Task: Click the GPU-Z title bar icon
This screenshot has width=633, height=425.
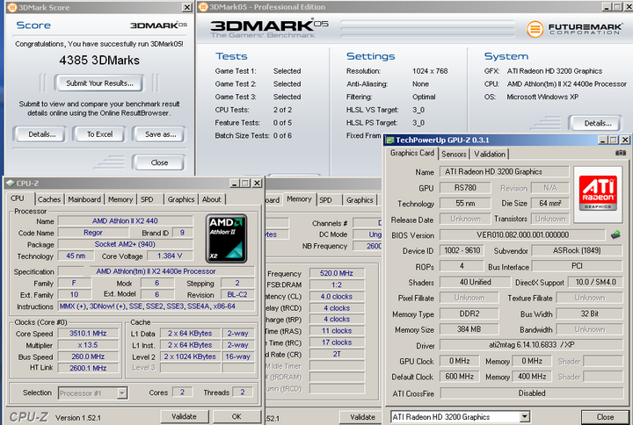Action: 389,140
